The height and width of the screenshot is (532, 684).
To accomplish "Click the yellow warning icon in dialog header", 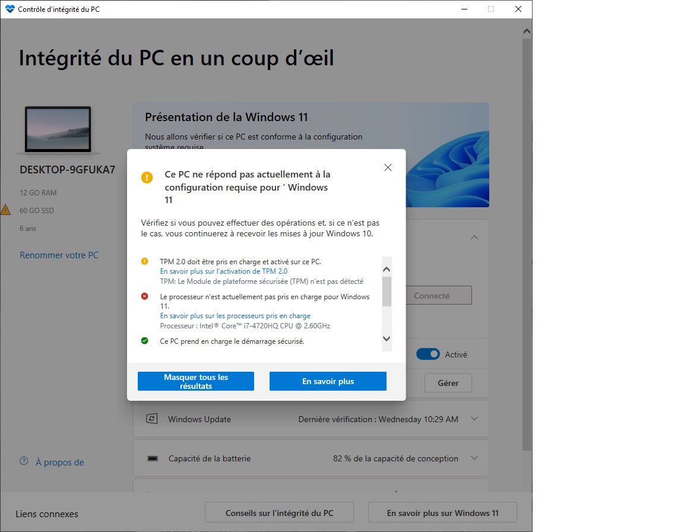I will point(147,178).
